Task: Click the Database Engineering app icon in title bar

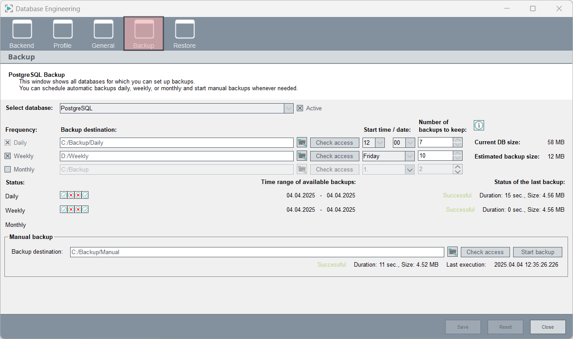Action: (9, 8)
